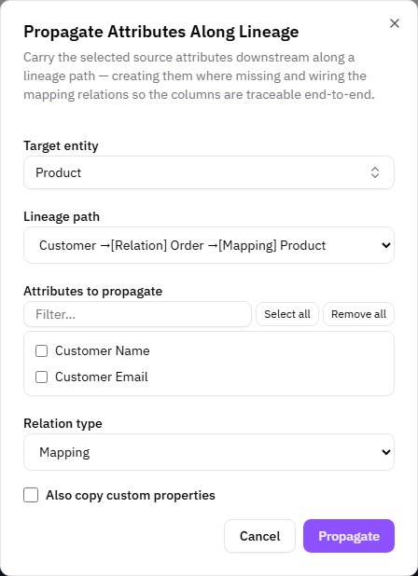The height and width of the screenshot is (576, 418).
Task: Click the Attributes to propagate label
Action: pos(93,291)
